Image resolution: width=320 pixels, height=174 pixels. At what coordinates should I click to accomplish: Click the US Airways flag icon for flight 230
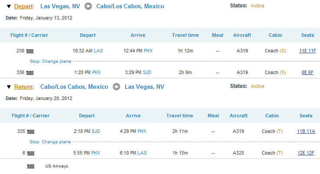[x=30, y=51]
